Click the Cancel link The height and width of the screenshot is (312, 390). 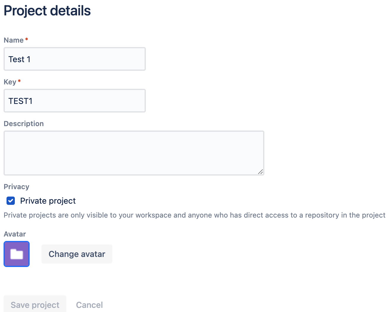point(89,305)
